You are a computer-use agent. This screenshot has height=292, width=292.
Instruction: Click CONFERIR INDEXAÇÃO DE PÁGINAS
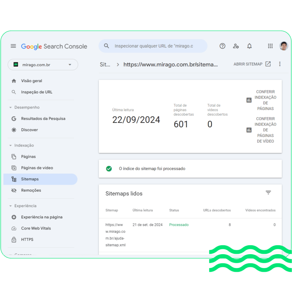pos(261,100)
